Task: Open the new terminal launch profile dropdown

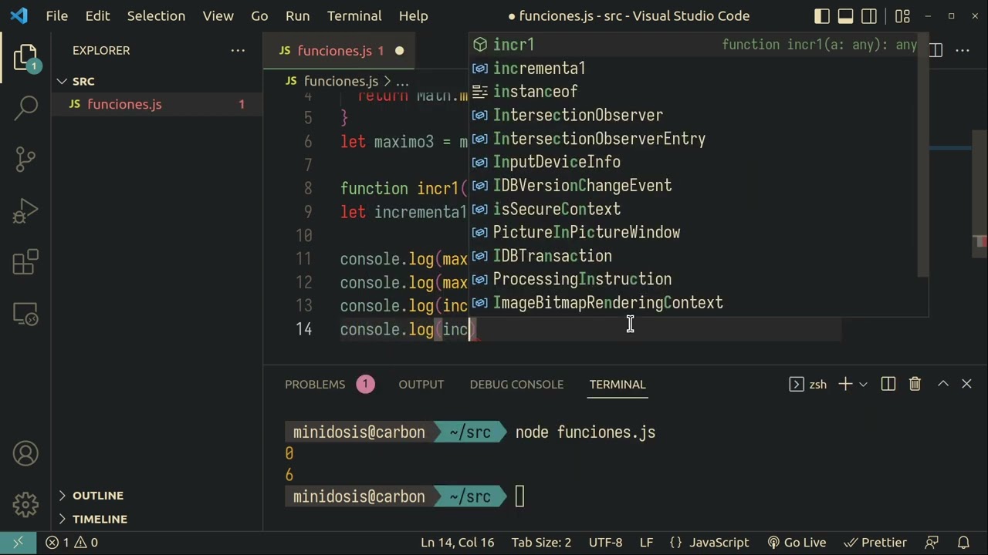Action: [863, 384]
